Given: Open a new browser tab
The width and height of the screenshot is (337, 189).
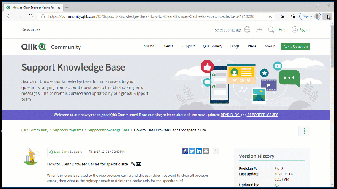Looking at the screenshot, I should tap(67, 8).
